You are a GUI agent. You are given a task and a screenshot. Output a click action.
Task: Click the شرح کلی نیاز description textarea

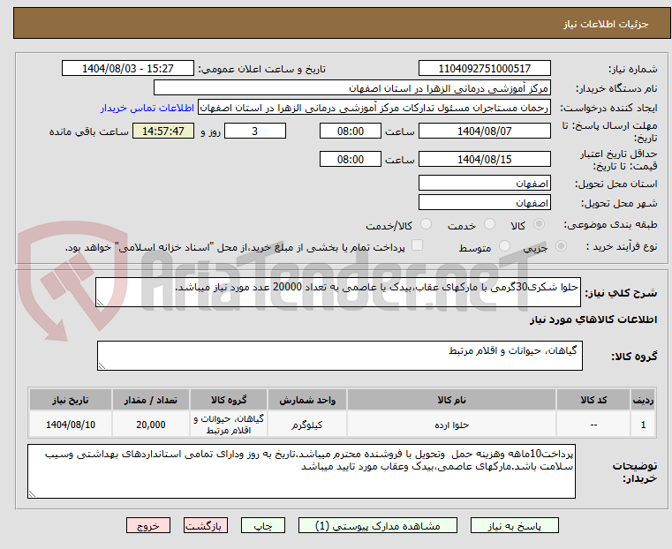[x=337, y=292]
